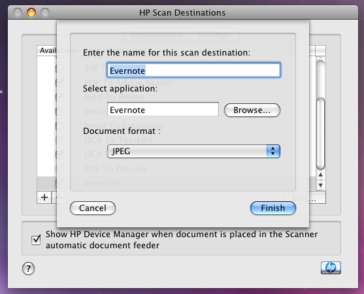Select the dimmed Destinations tab
This screenshot has width=364, height=294.
point(157,35)
